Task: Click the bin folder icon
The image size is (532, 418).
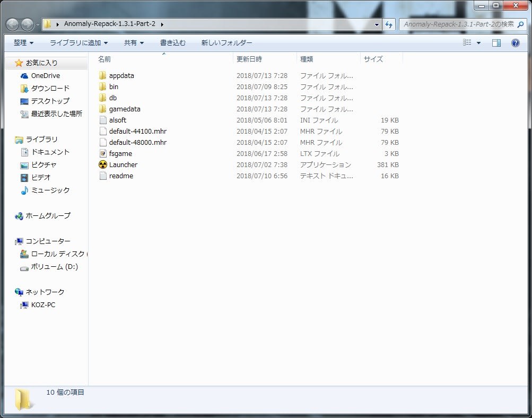Action: [x=103, y=86]
